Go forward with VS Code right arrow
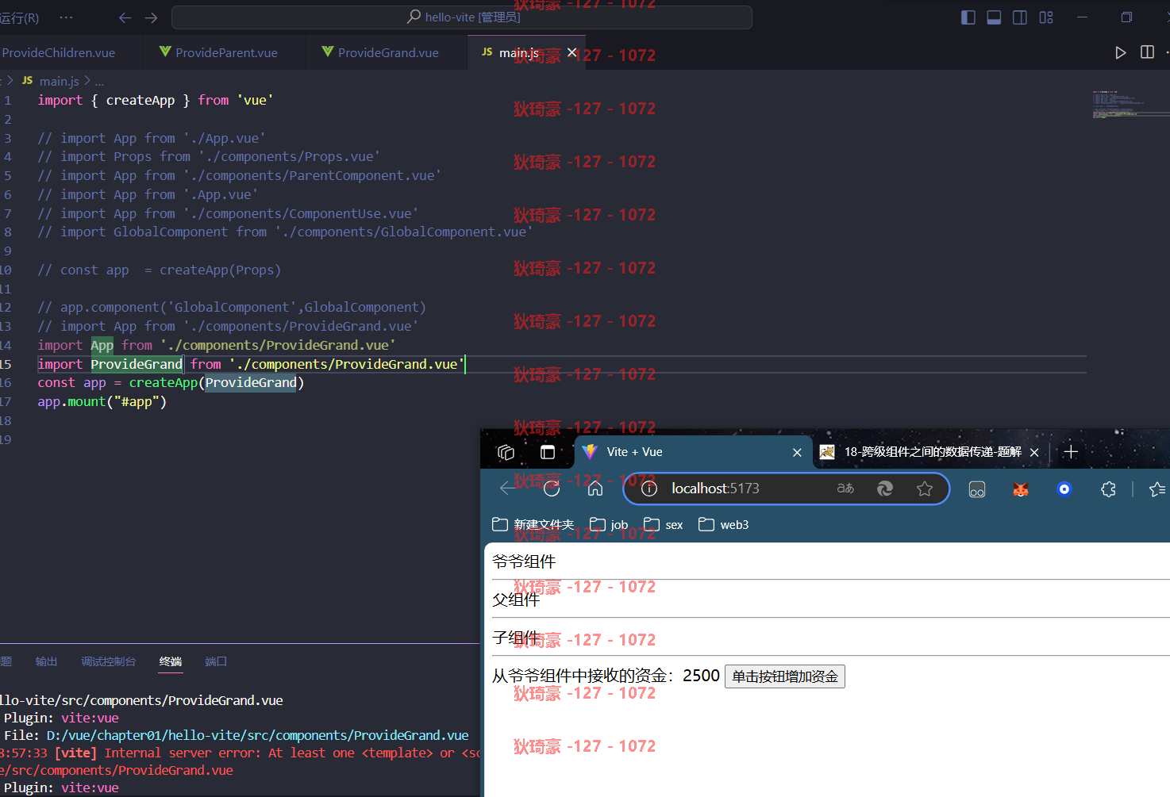1170x797 pixels. click(152, 17)
